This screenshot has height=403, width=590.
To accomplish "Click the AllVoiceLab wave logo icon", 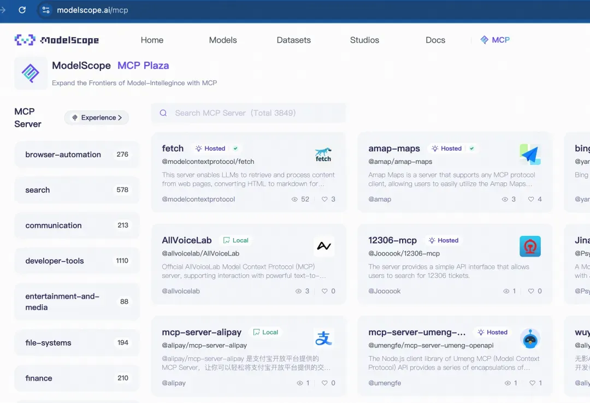I will 323,246.
